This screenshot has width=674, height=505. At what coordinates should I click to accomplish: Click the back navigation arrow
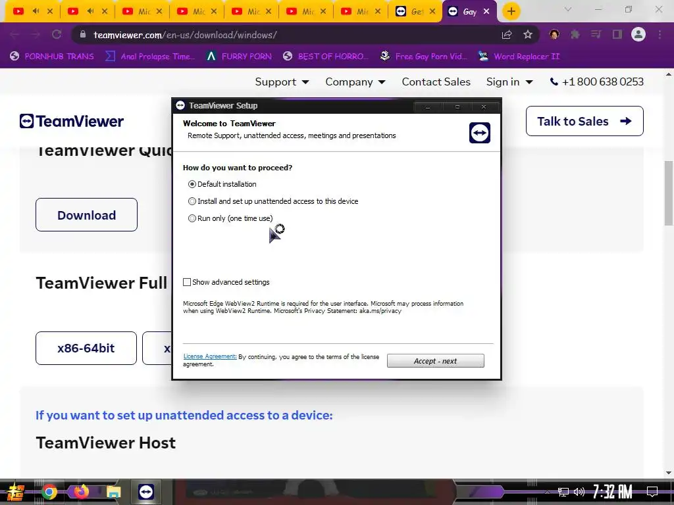(14, 34)
